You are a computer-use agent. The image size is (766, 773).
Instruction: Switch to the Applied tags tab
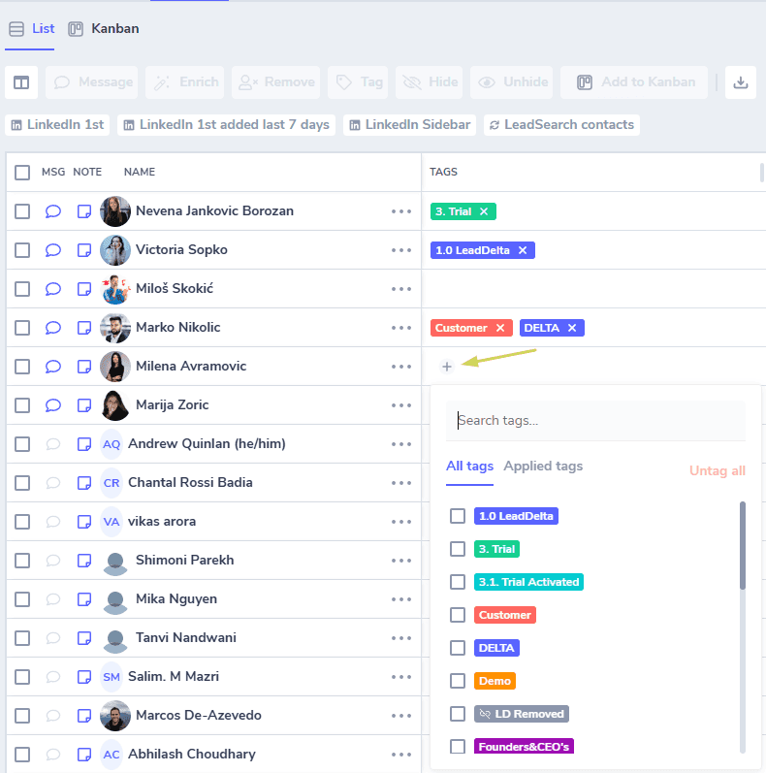tap(543, 466)
